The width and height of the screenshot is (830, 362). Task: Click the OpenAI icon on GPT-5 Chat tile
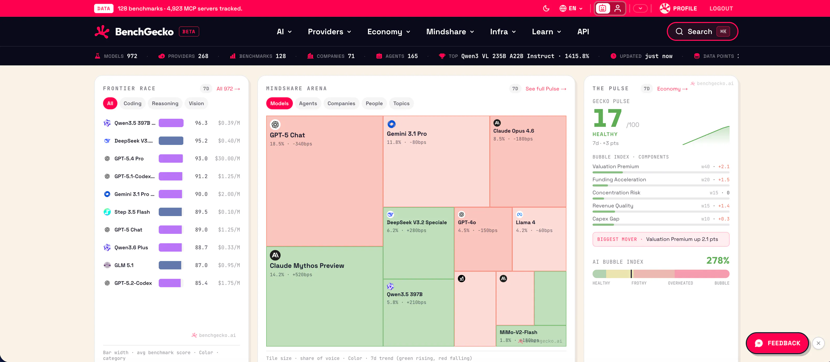(x=275, y=125)
